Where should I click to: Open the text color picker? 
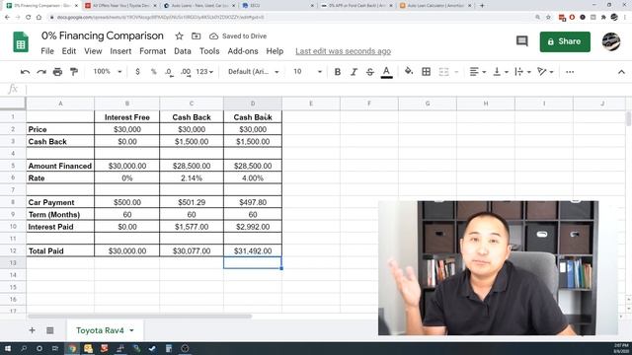(x=386, y=72)
